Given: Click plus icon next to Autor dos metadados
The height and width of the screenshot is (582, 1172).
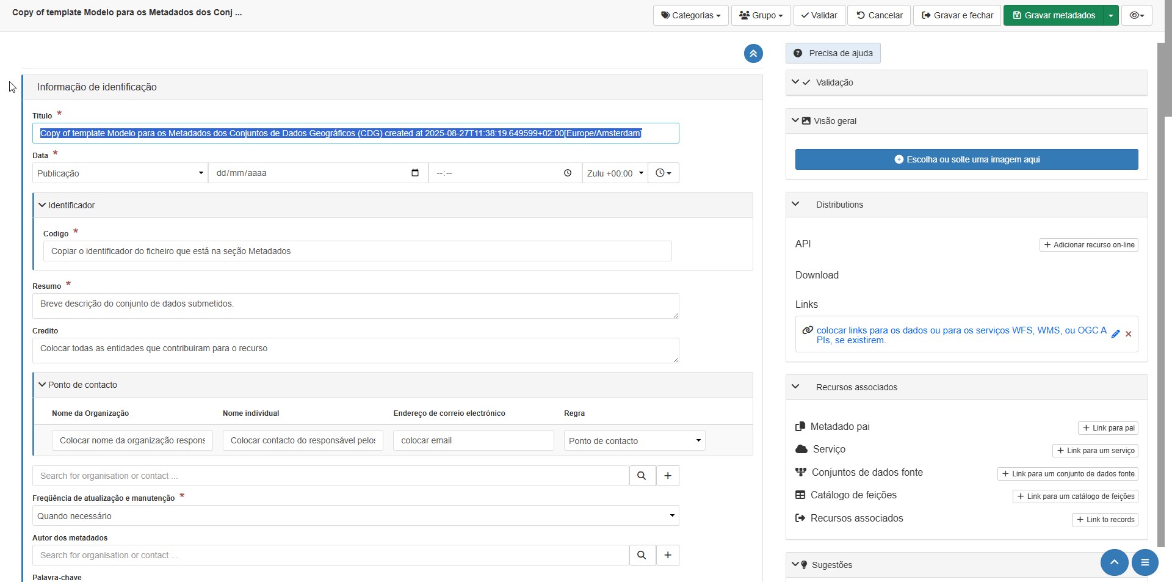Looking at the screenshot, I should [x=668, y=555].
